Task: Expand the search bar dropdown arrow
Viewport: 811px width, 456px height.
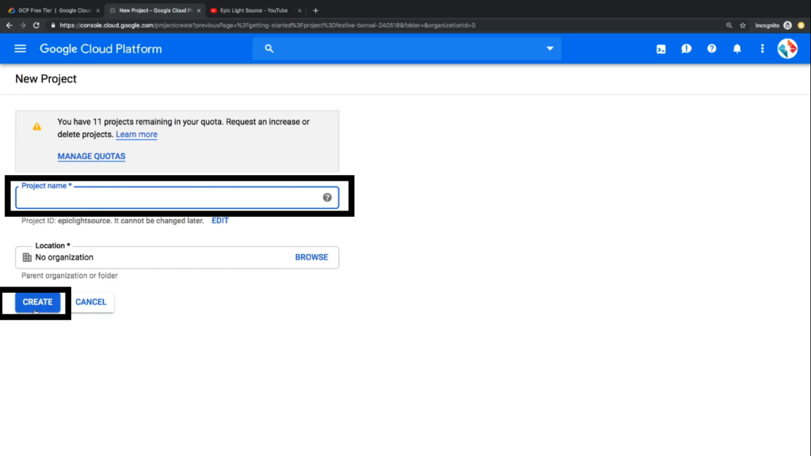Action: pyautogui.click(x=550, y=48)
